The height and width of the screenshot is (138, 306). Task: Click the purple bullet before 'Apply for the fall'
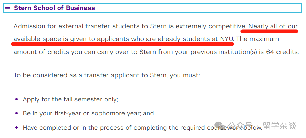tap(16, 99)
